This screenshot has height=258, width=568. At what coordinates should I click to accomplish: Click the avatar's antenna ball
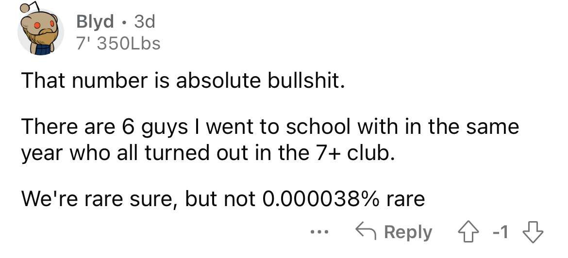coord(24,8)
